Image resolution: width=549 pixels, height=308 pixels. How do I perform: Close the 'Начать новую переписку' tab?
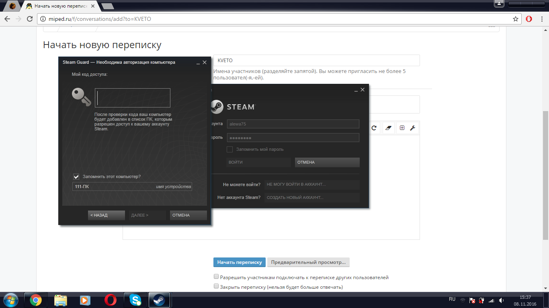[93, 6]
